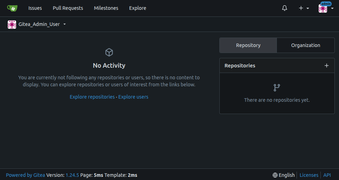Open the API footer link
The image size is (339, 180).
point(327,175)
